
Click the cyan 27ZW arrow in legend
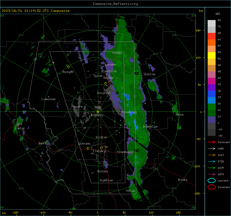click(211, 162)
